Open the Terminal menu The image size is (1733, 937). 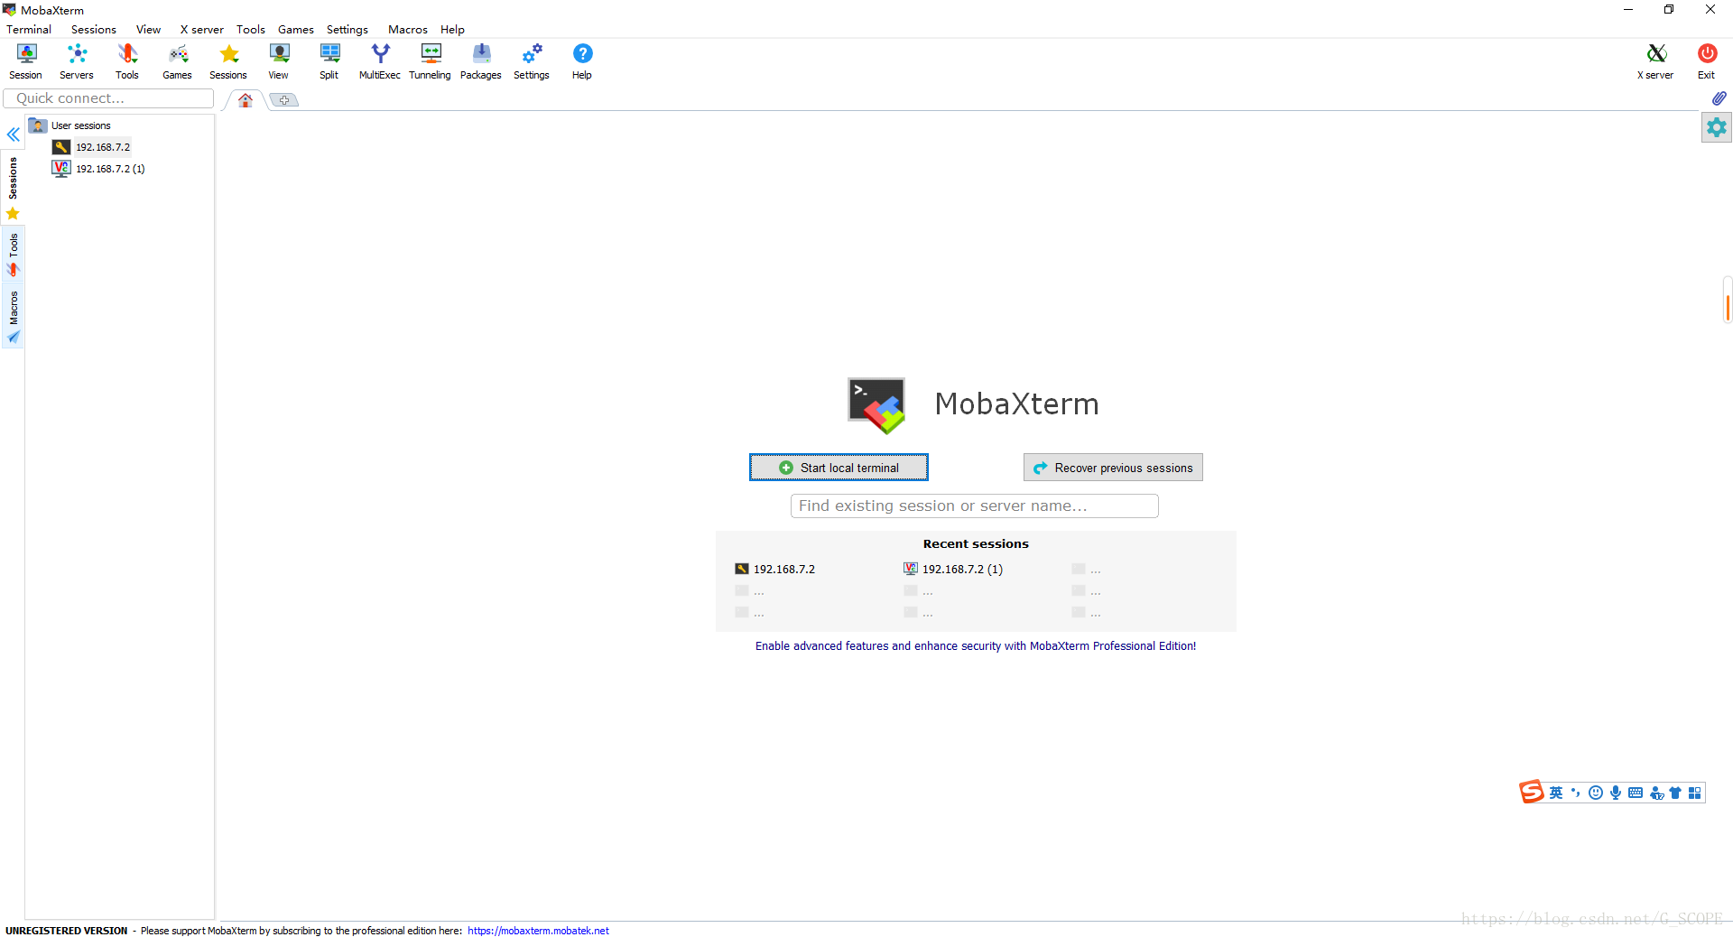pos(29,29)
